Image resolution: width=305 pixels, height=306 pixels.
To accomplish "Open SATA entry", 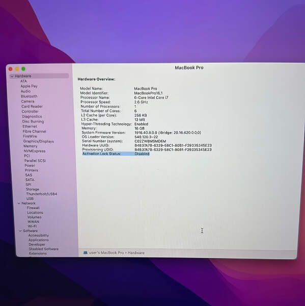I will click(30, 180).
